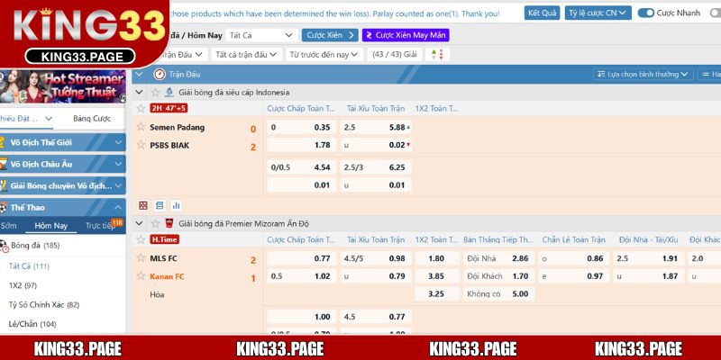Toggle favorite star for MLS FC
Viewport: 721px width, 360px height.
coord(141,258)
